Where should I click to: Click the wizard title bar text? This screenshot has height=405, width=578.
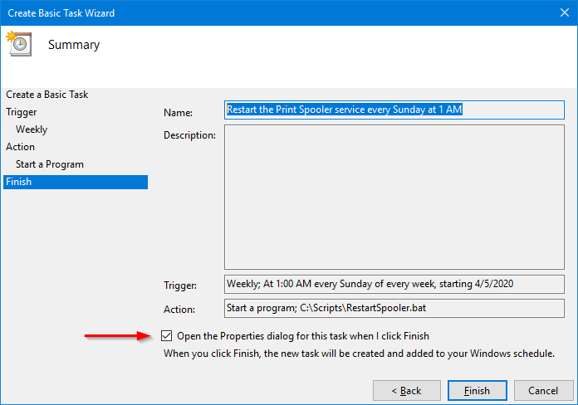[61, 13]
